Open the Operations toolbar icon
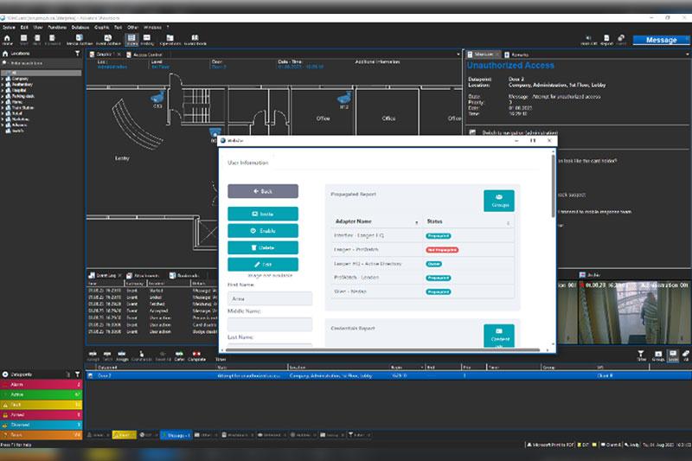 [169, 39]
